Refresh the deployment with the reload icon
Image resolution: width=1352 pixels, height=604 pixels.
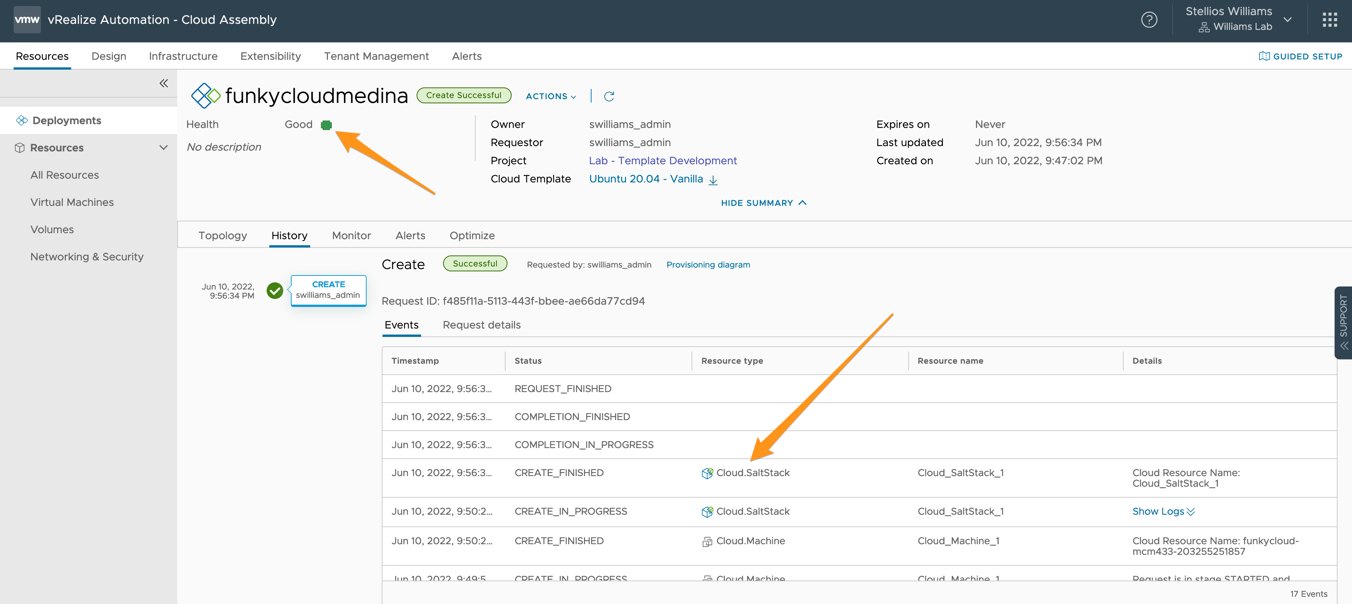point(609,97)
